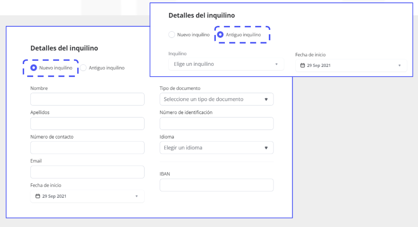Expand top panel's 'Fecha de inicio' arrow

pos(399,65)
